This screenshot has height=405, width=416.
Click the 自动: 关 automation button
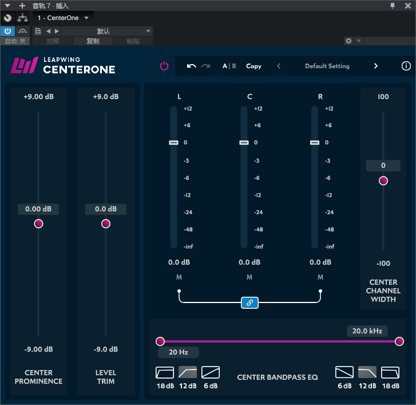click(15, 41)
